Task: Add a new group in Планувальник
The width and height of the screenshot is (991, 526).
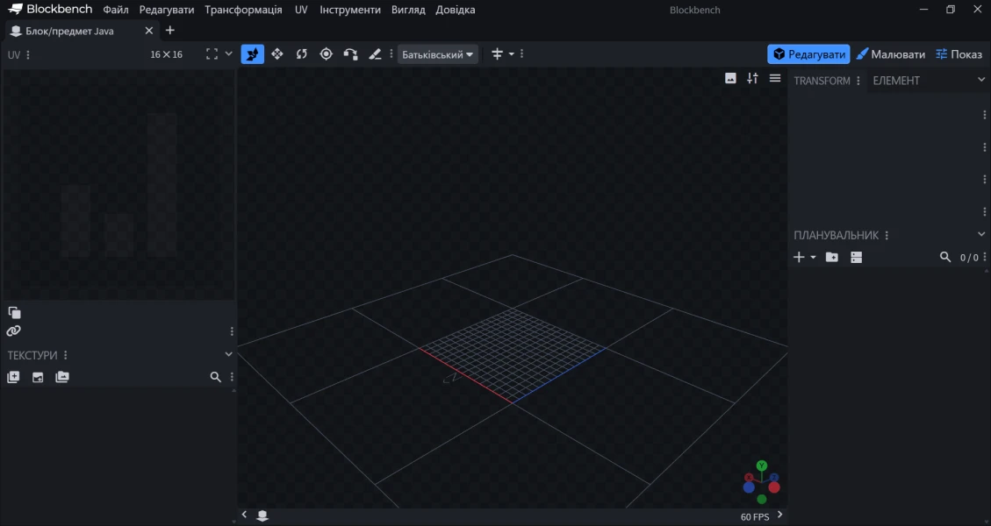Action: (832, 258)
